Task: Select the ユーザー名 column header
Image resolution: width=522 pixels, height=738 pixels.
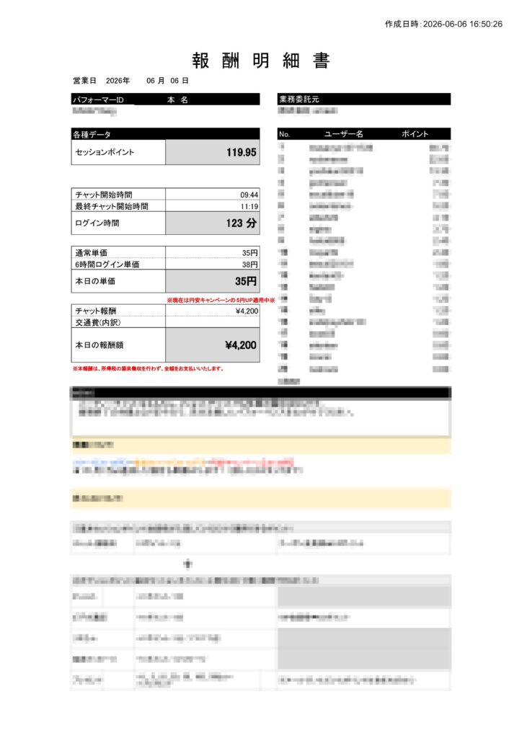Action: pyautogui.click(x=344, y=134)
